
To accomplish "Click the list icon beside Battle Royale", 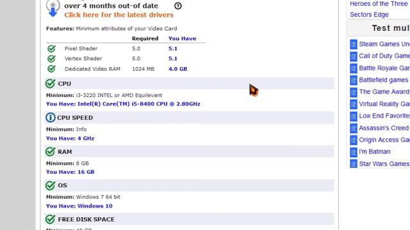I will (354, 68).
